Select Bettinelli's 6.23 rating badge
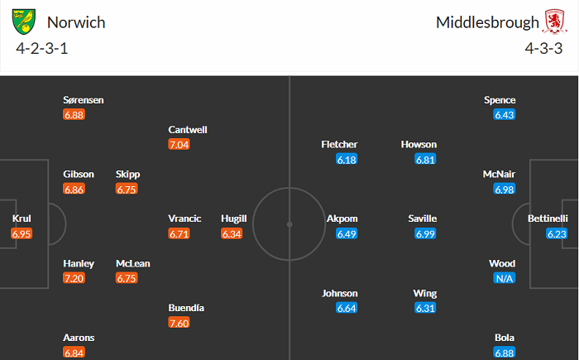Screen dimensions: 579x360 coord(557,234)
